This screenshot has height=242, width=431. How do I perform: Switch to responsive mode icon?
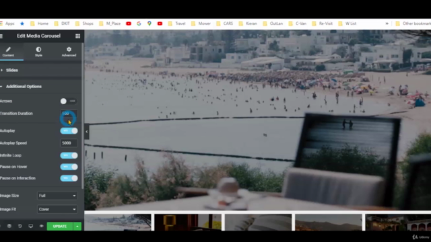[x=30, y=226]
